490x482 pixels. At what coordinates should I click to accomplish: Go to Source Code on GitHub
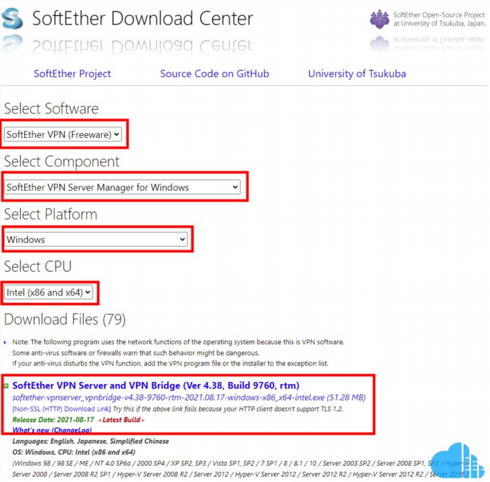pyautogui.click(x=214, y=74)
